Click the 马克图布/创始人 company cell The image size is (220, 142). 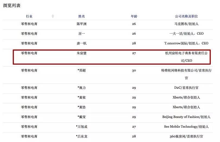point(186,24)
